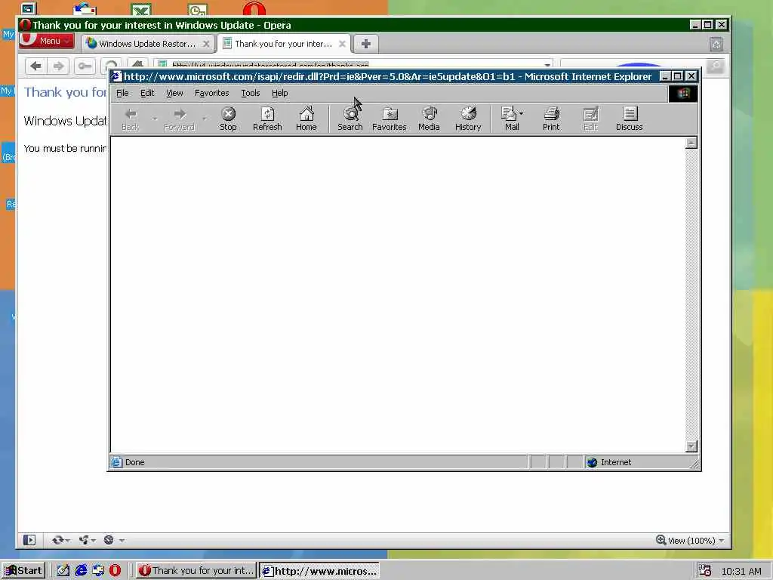The image size is (773, 580).
Task: Click the Stop button in Internet Explorer
Action: 228,119
